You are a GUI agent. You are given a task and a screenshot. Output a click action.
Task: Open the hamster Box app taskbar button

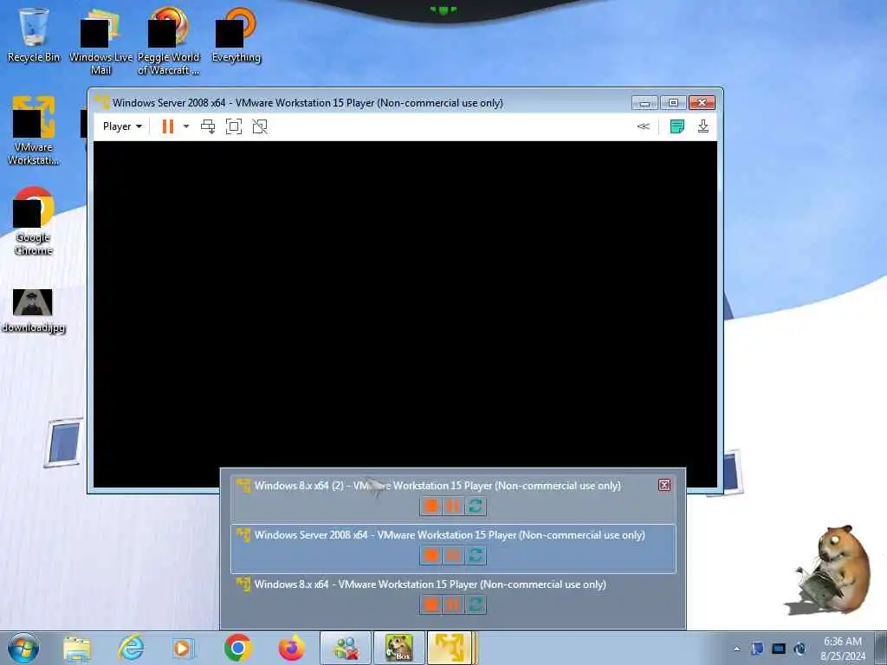[398, 648]
